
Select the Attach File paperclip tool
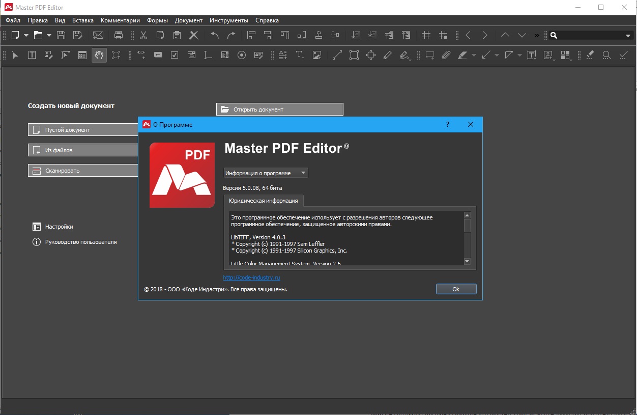[x=446, y=55]
